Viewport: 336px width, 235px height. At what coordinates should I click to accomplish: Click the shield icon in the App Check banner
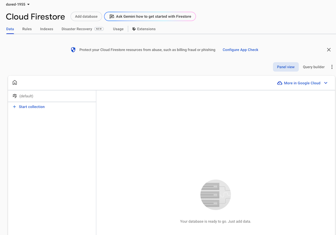pos(73,50)
